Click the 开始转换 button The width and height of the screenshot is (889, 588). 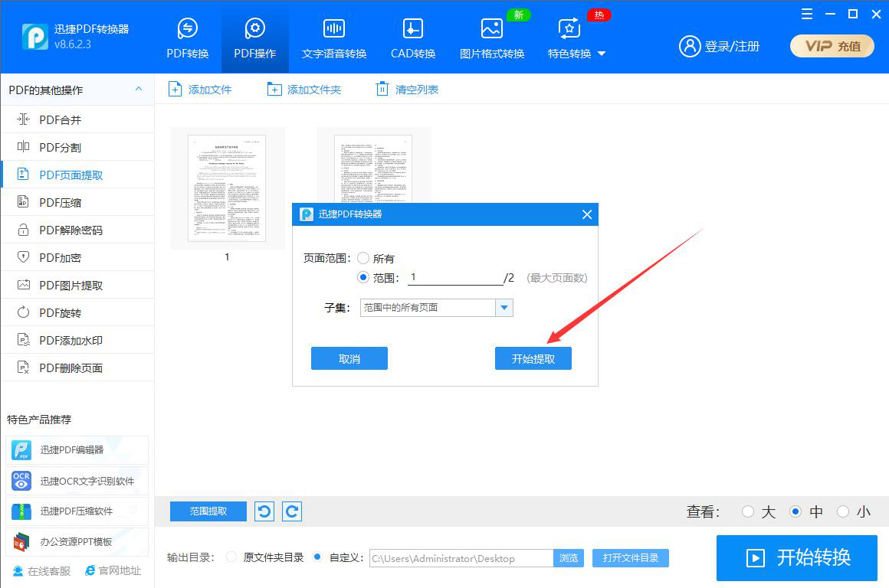[x=796, y=558]
